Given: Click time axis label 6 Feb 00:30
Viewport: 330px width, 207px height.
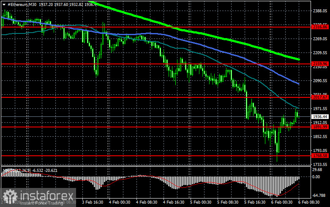Looking at the screenshot, I should point(282,202).
